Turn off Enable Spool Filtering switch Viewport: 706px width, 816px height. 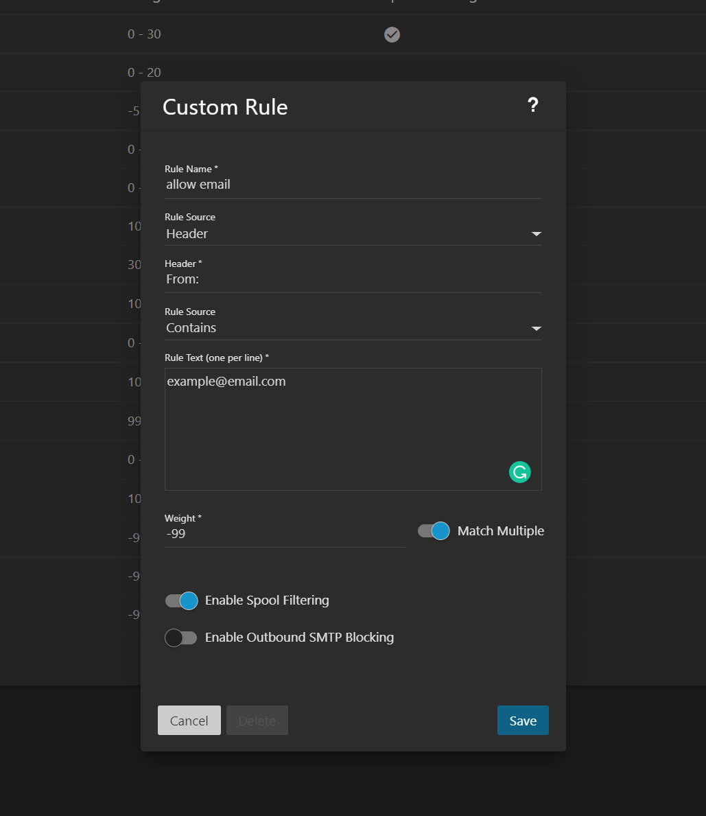(x=182, y=601)
